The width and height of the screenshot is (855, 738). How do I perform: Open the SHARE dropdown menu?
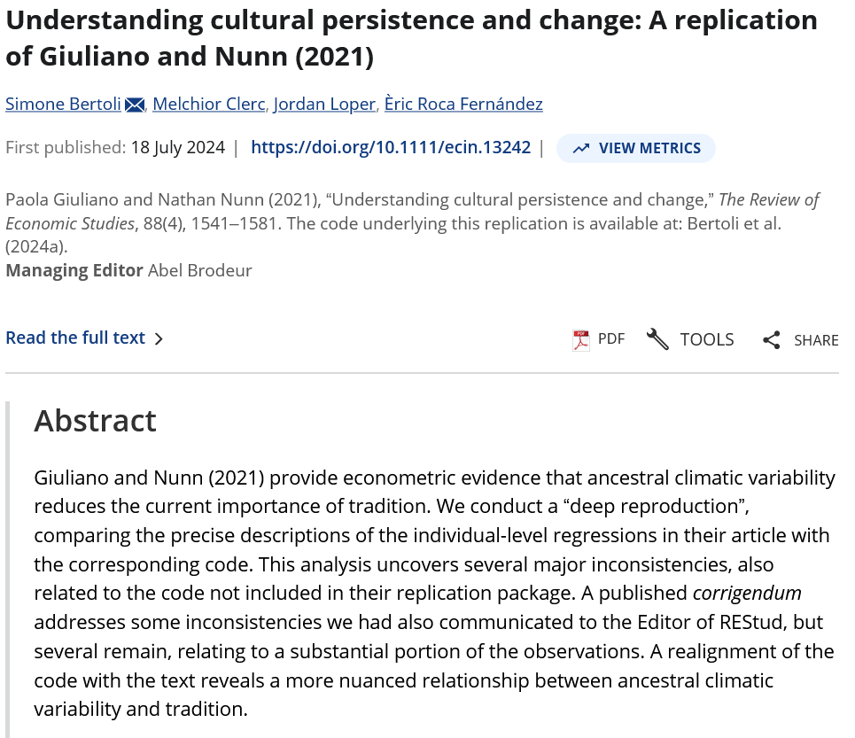[x=816, y=340]
